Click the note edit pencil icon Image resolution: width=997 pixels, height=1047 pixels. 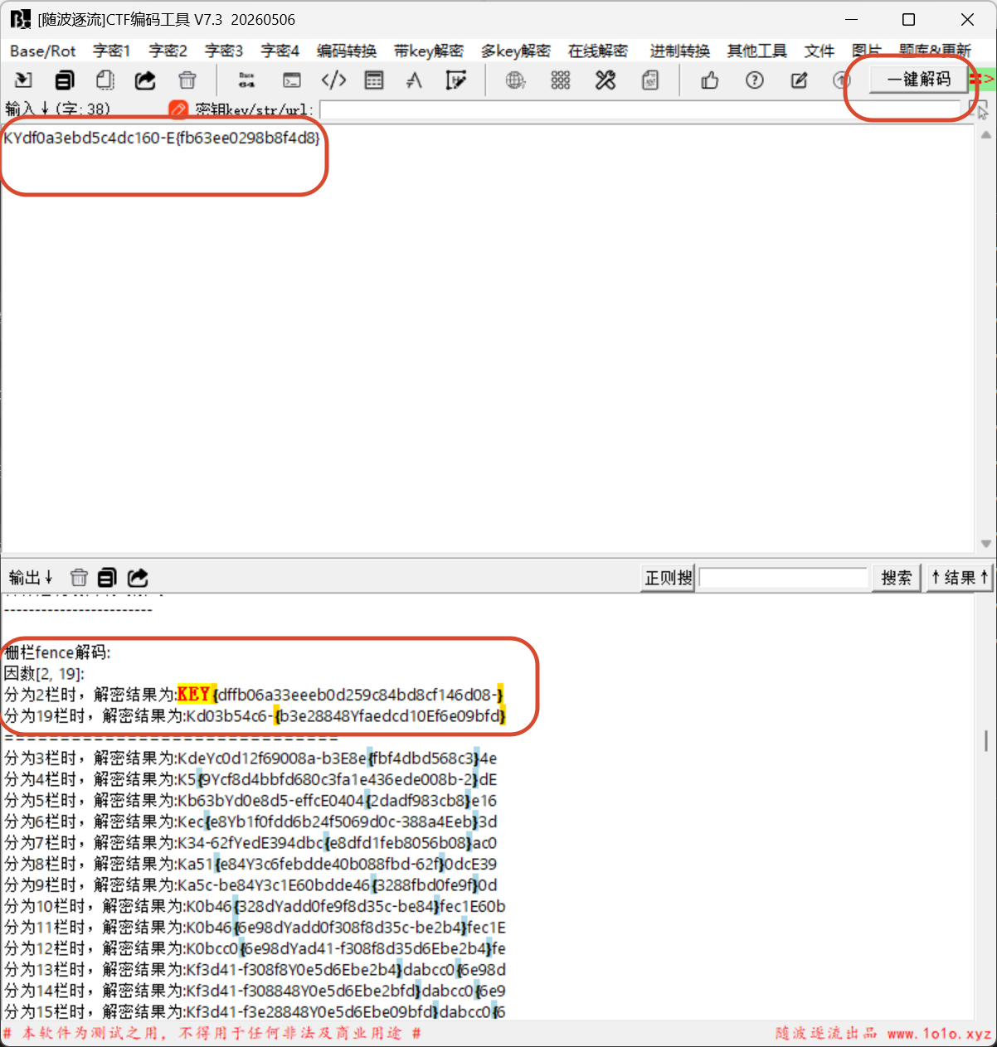pyautogui.click(x=799, y=80)
